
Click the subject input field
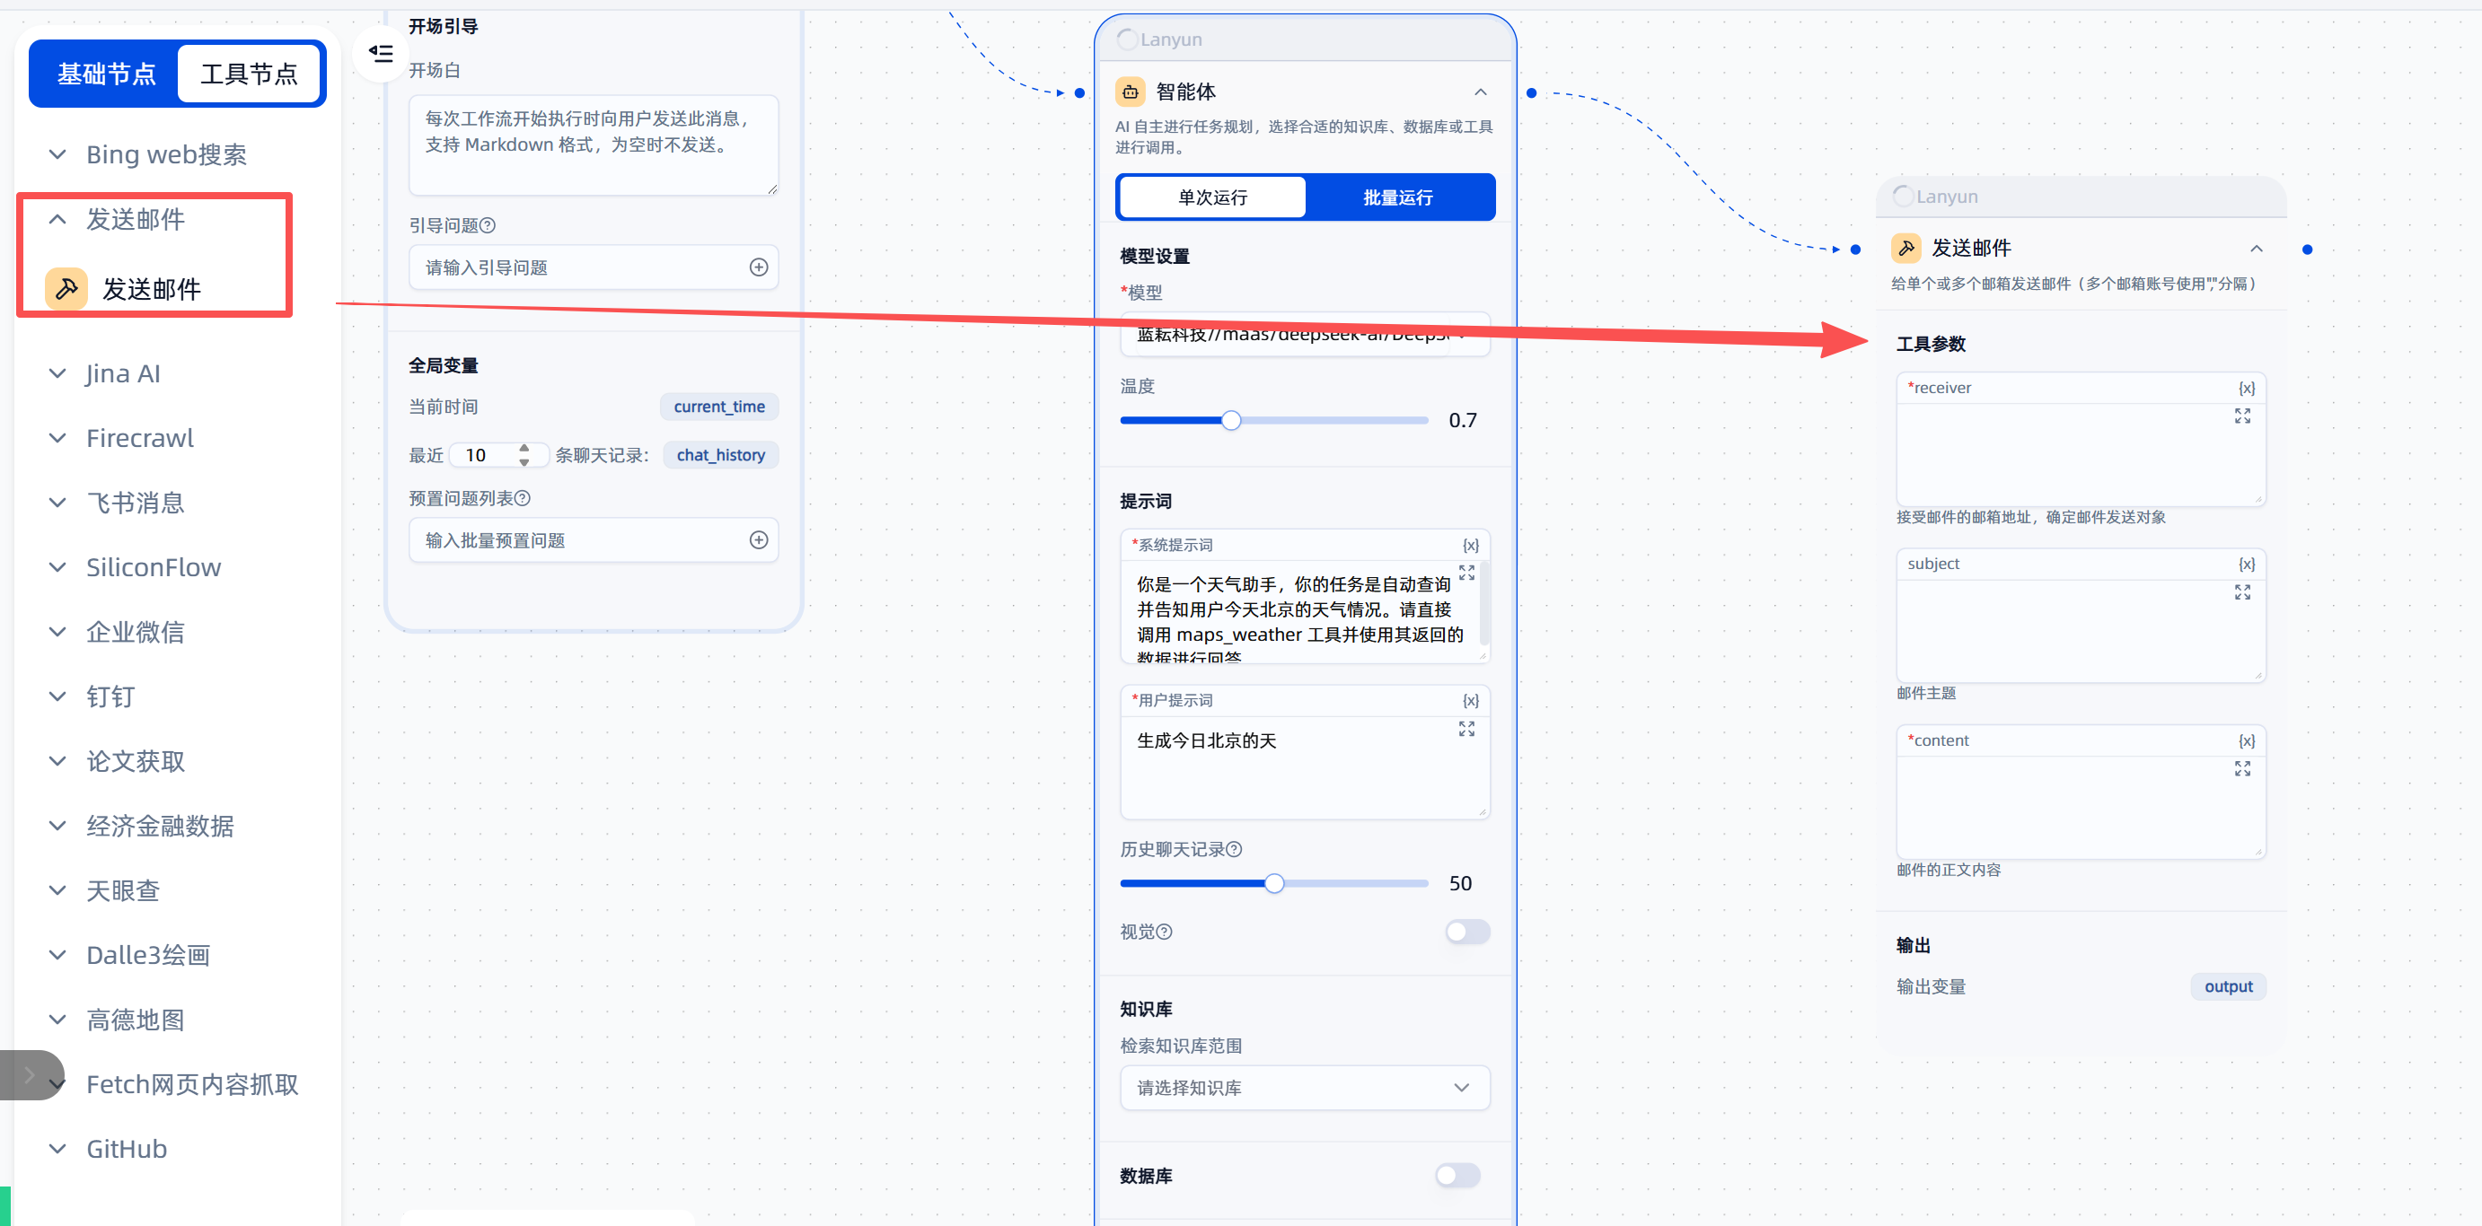point(2072,631)
